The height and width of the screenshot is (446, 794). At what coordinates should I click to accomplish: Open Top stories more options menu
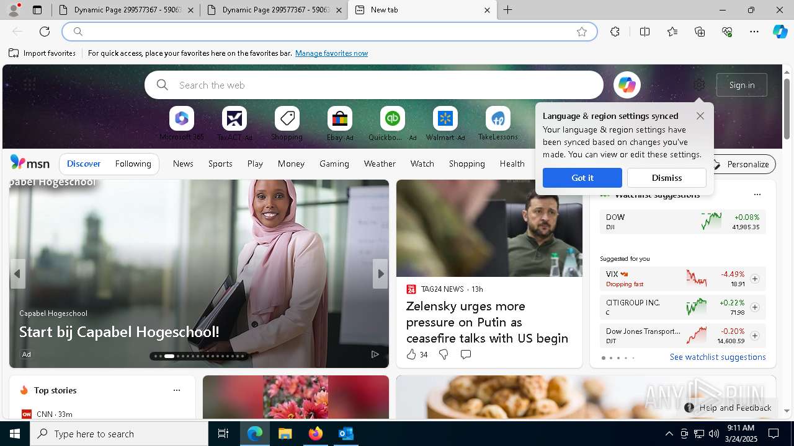point(177,390)
